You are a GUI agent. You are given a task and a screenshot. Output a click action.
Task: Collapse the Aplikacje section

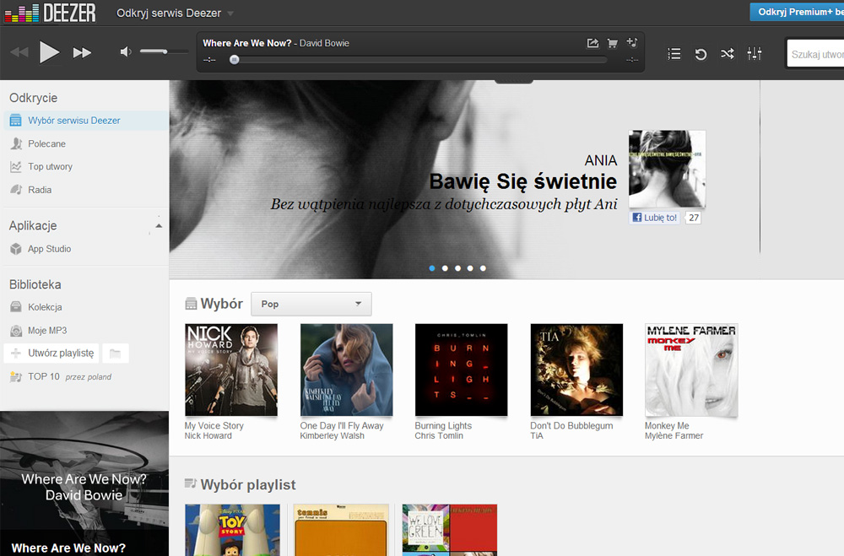click(159, 225)
